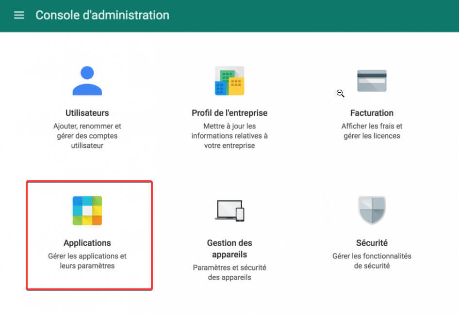
Task: Click text 'Ajouter, renommer et gérer des comptes utilisateur'
Action: [x=87, y=136]
